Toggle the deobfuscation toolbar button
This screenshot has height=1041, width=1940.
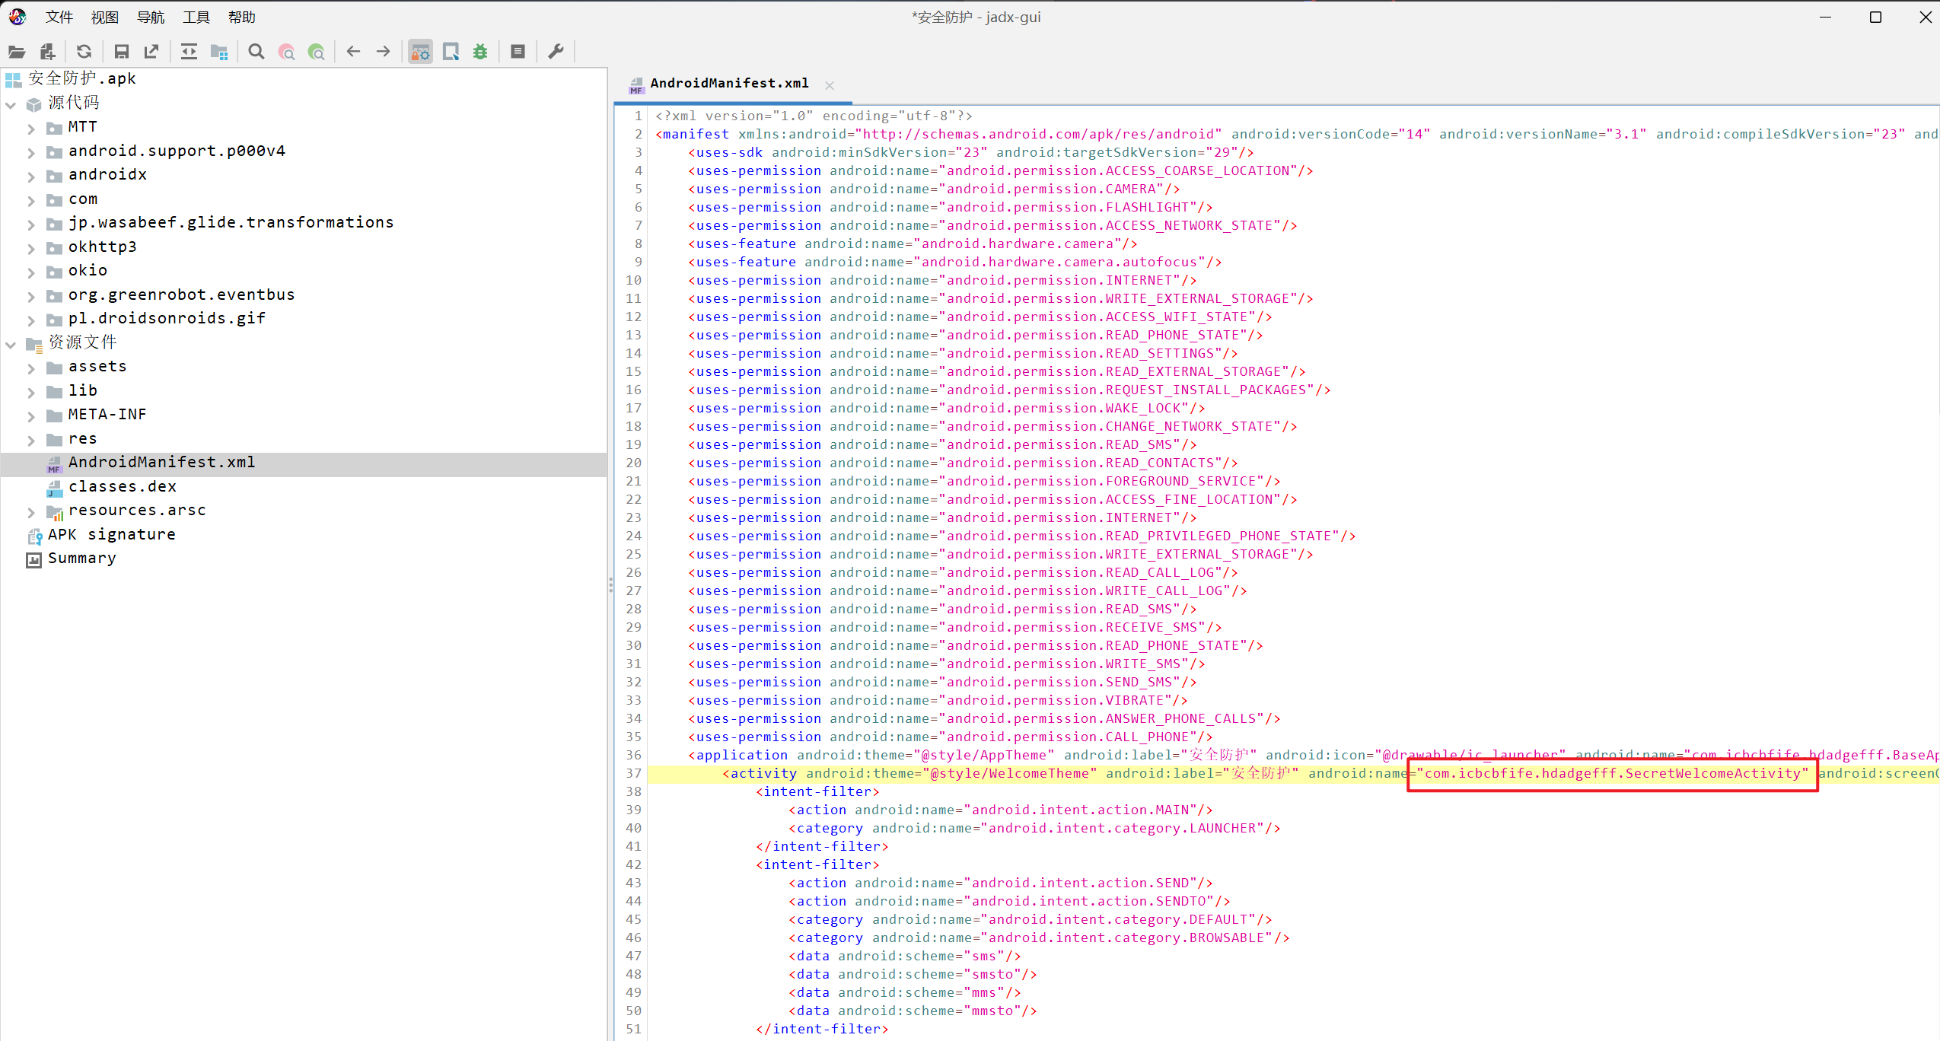click(x=420, y=52)
